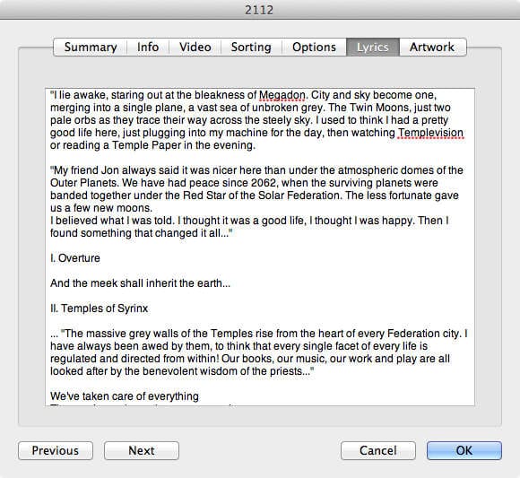Click the '2112' window title
Screen dimensions: 520x478
(259, 10)
